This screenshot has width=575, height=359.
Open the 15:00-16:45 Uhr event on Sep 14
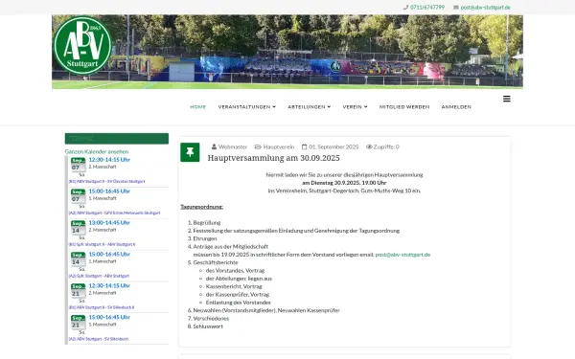(x=109, y=255)
